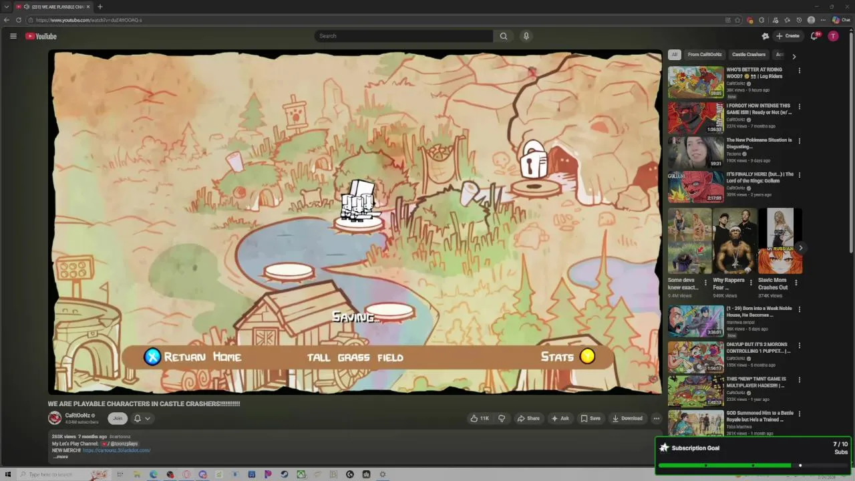Screen dimensions: 855x481
Task: Add page to favorites star icon
Action: pos(737,20)
